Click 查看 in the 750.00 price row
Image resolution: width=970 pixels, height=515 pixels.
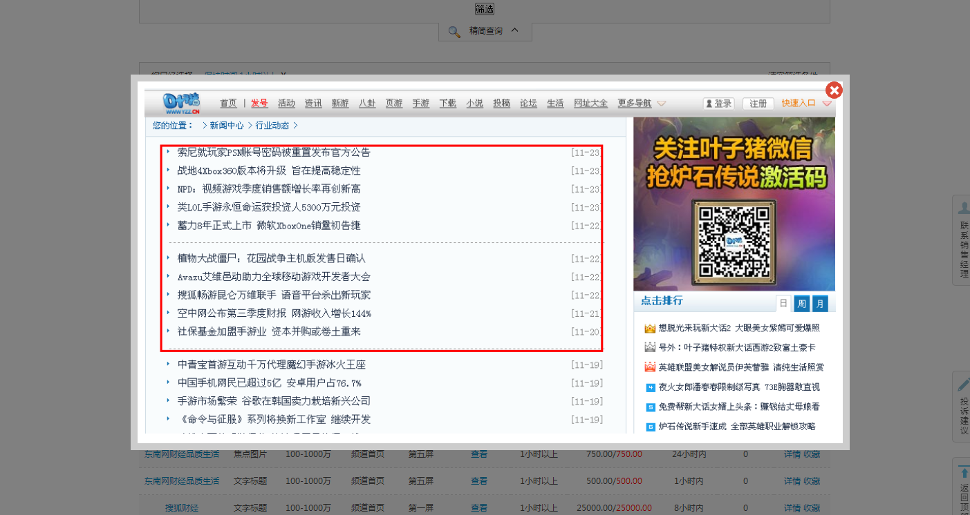pos(479,454)
